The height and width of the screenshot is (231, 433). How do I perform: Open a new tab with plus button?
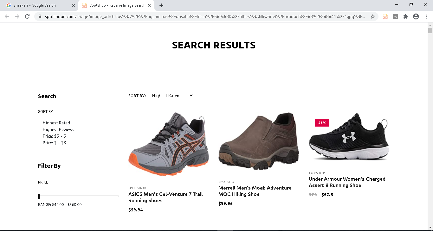point(161,5)
